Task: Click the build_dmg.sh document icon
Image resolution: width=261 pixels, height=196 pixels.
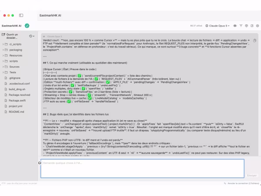Action: (6, 89)
